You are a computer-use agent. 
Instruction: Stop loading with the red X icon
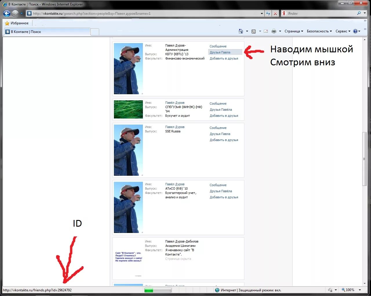coord(275,13)
